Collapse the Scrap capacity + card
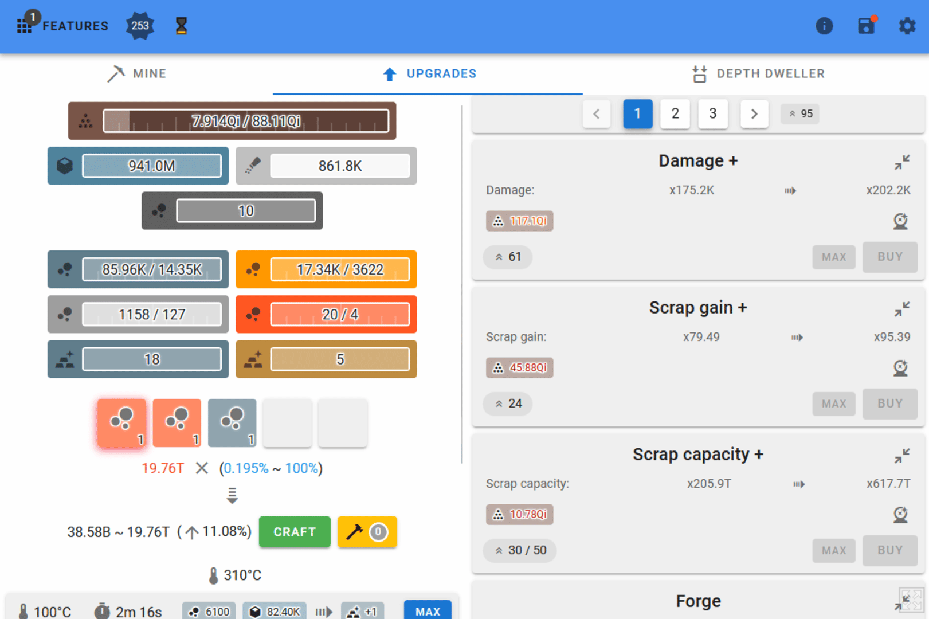Image resolution: width=929 pixels, height=619 pixels. (x=902, y=456)
